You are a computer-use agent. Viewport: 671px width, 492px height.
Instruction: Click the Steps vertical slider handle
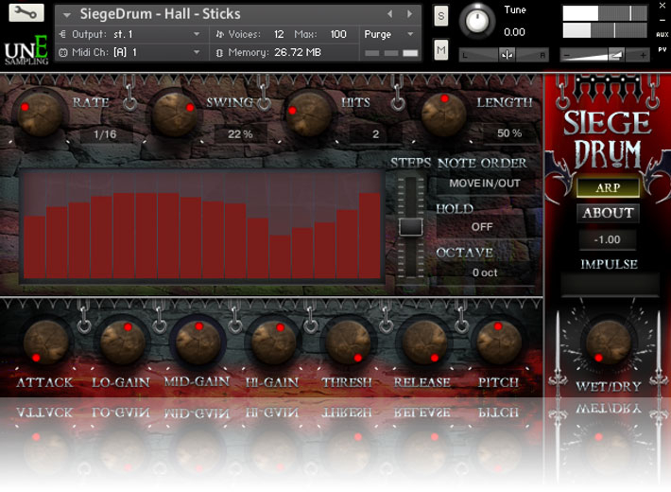click(410, 226)
